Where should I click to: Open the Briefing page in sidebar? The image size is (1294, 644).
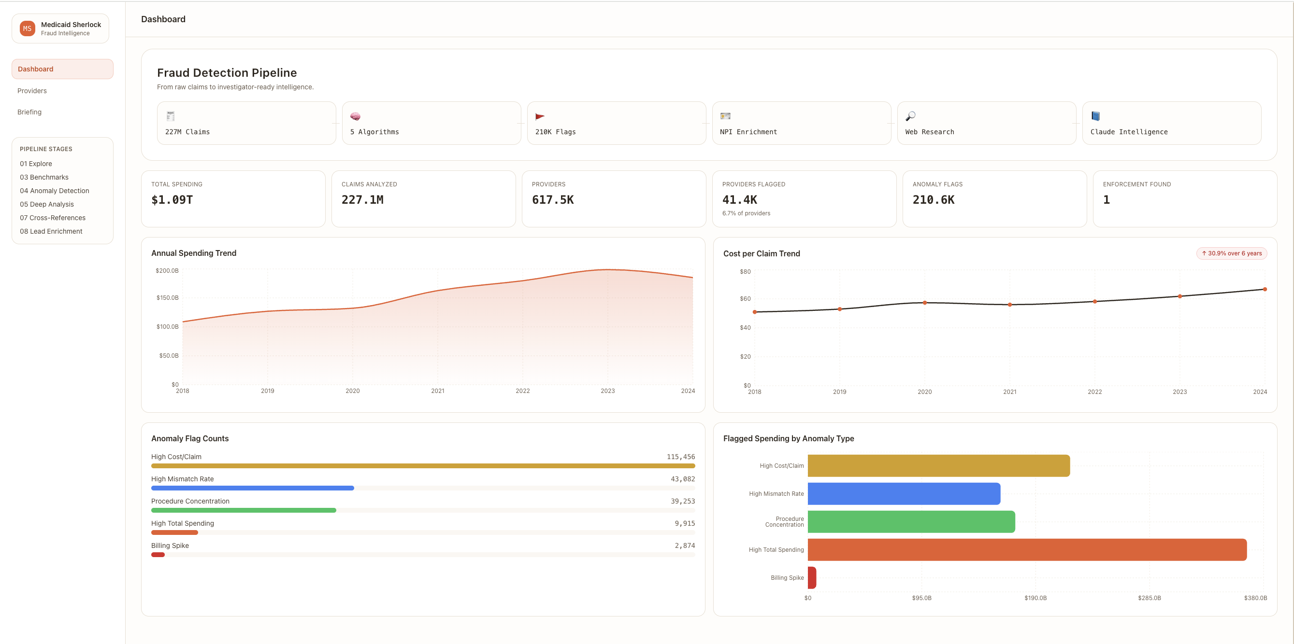pos(29,112)
